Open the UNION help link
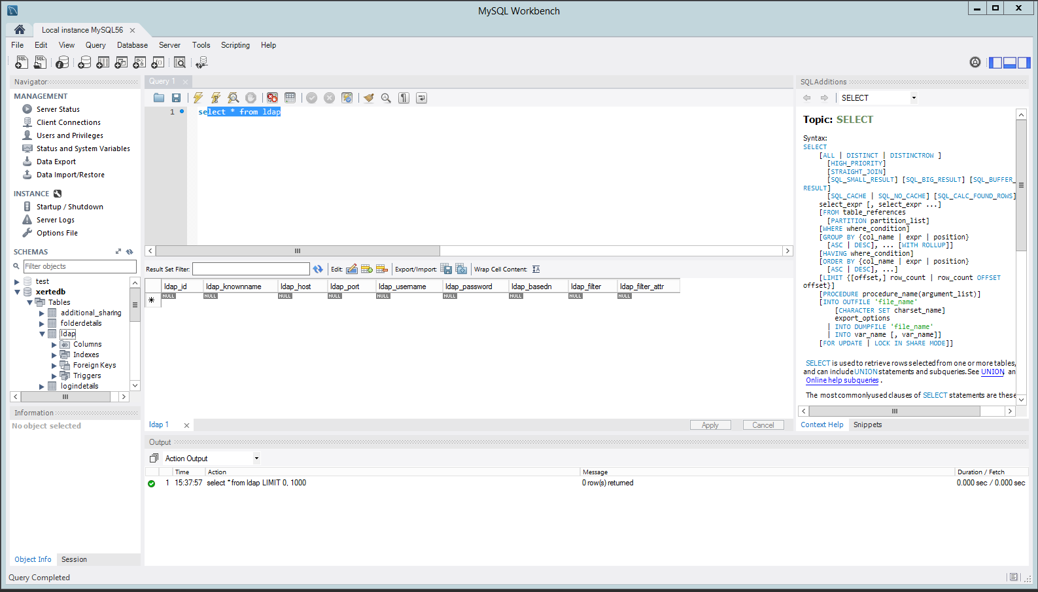This screenshot has height=592, width=1038. point(992,372)
